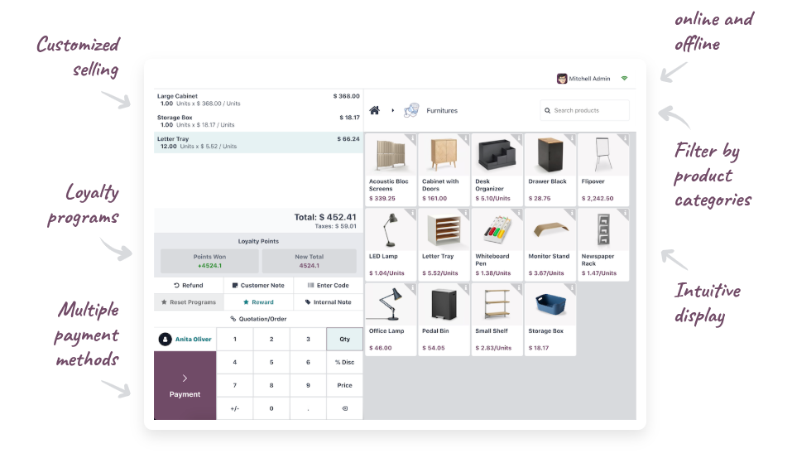Open info icon on Drawer Black card
This screenshot has width=792, height=463.
[x=572, y=138]
